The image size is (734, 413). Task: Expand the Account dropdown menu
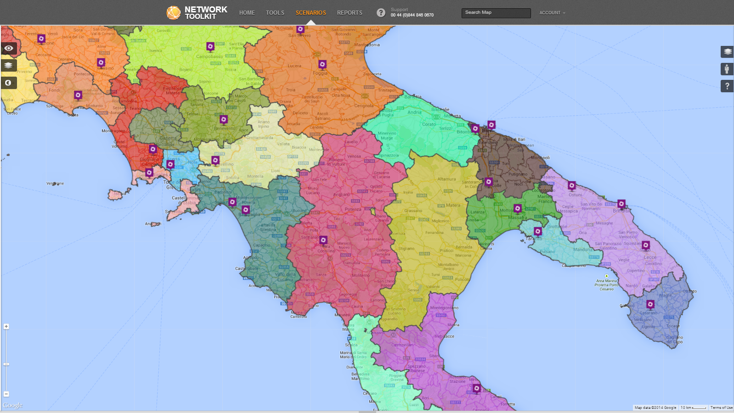552,13
